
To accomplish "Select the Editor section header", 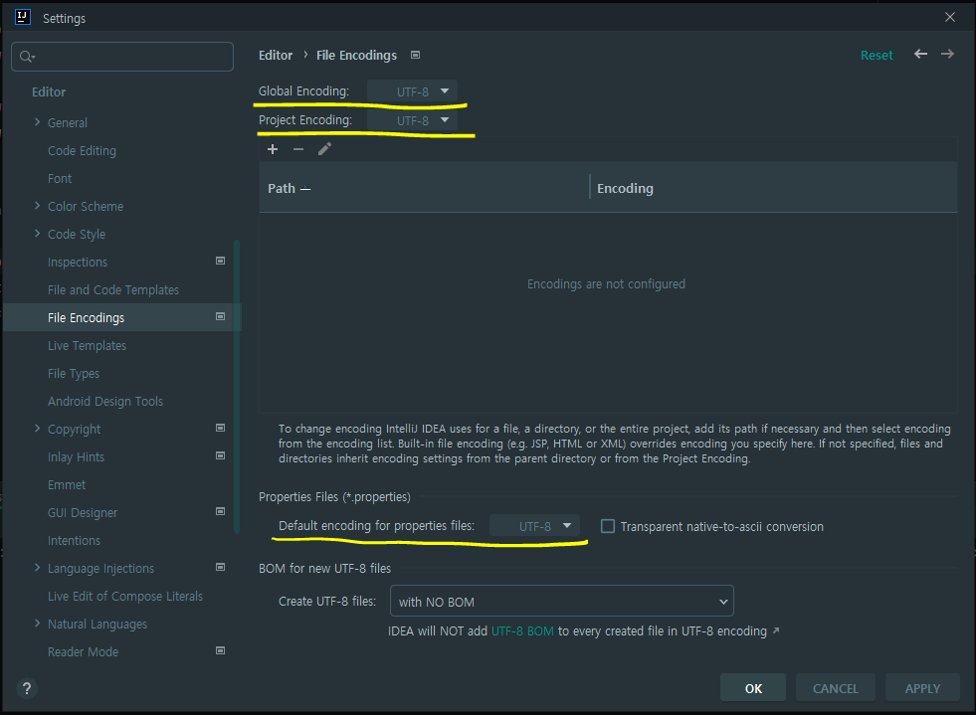I will click(49, 92).
